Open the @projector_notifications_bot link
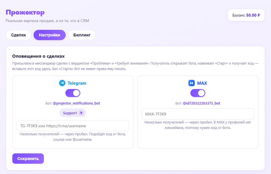Image resolution: width=271 pixels, height=174 pixels. tap(76, 103)
